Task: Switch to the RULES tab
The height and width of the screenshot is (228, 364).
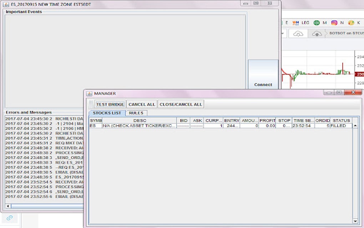Action: tap(136, 113)
